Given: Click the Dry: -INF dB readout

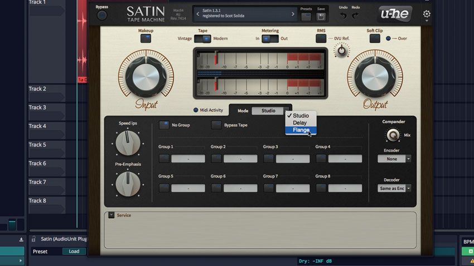Looking at the screenshot, I should point(315,261).
